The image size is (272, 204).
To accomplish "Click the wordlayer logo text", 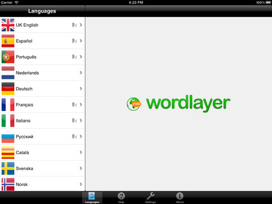I will click(189, 103).
